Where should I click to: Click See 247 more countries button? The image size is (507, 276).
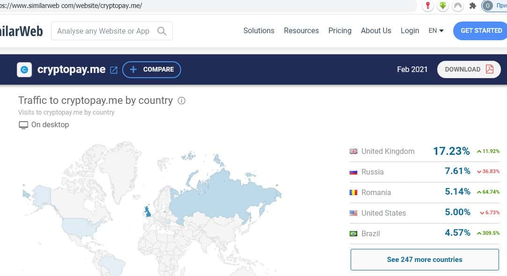click(x=425, y=260)
